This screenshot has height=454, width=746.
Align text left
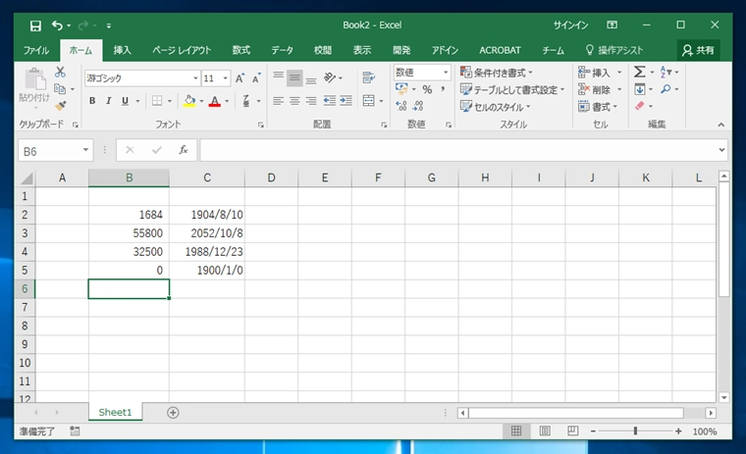pos(279,101)
